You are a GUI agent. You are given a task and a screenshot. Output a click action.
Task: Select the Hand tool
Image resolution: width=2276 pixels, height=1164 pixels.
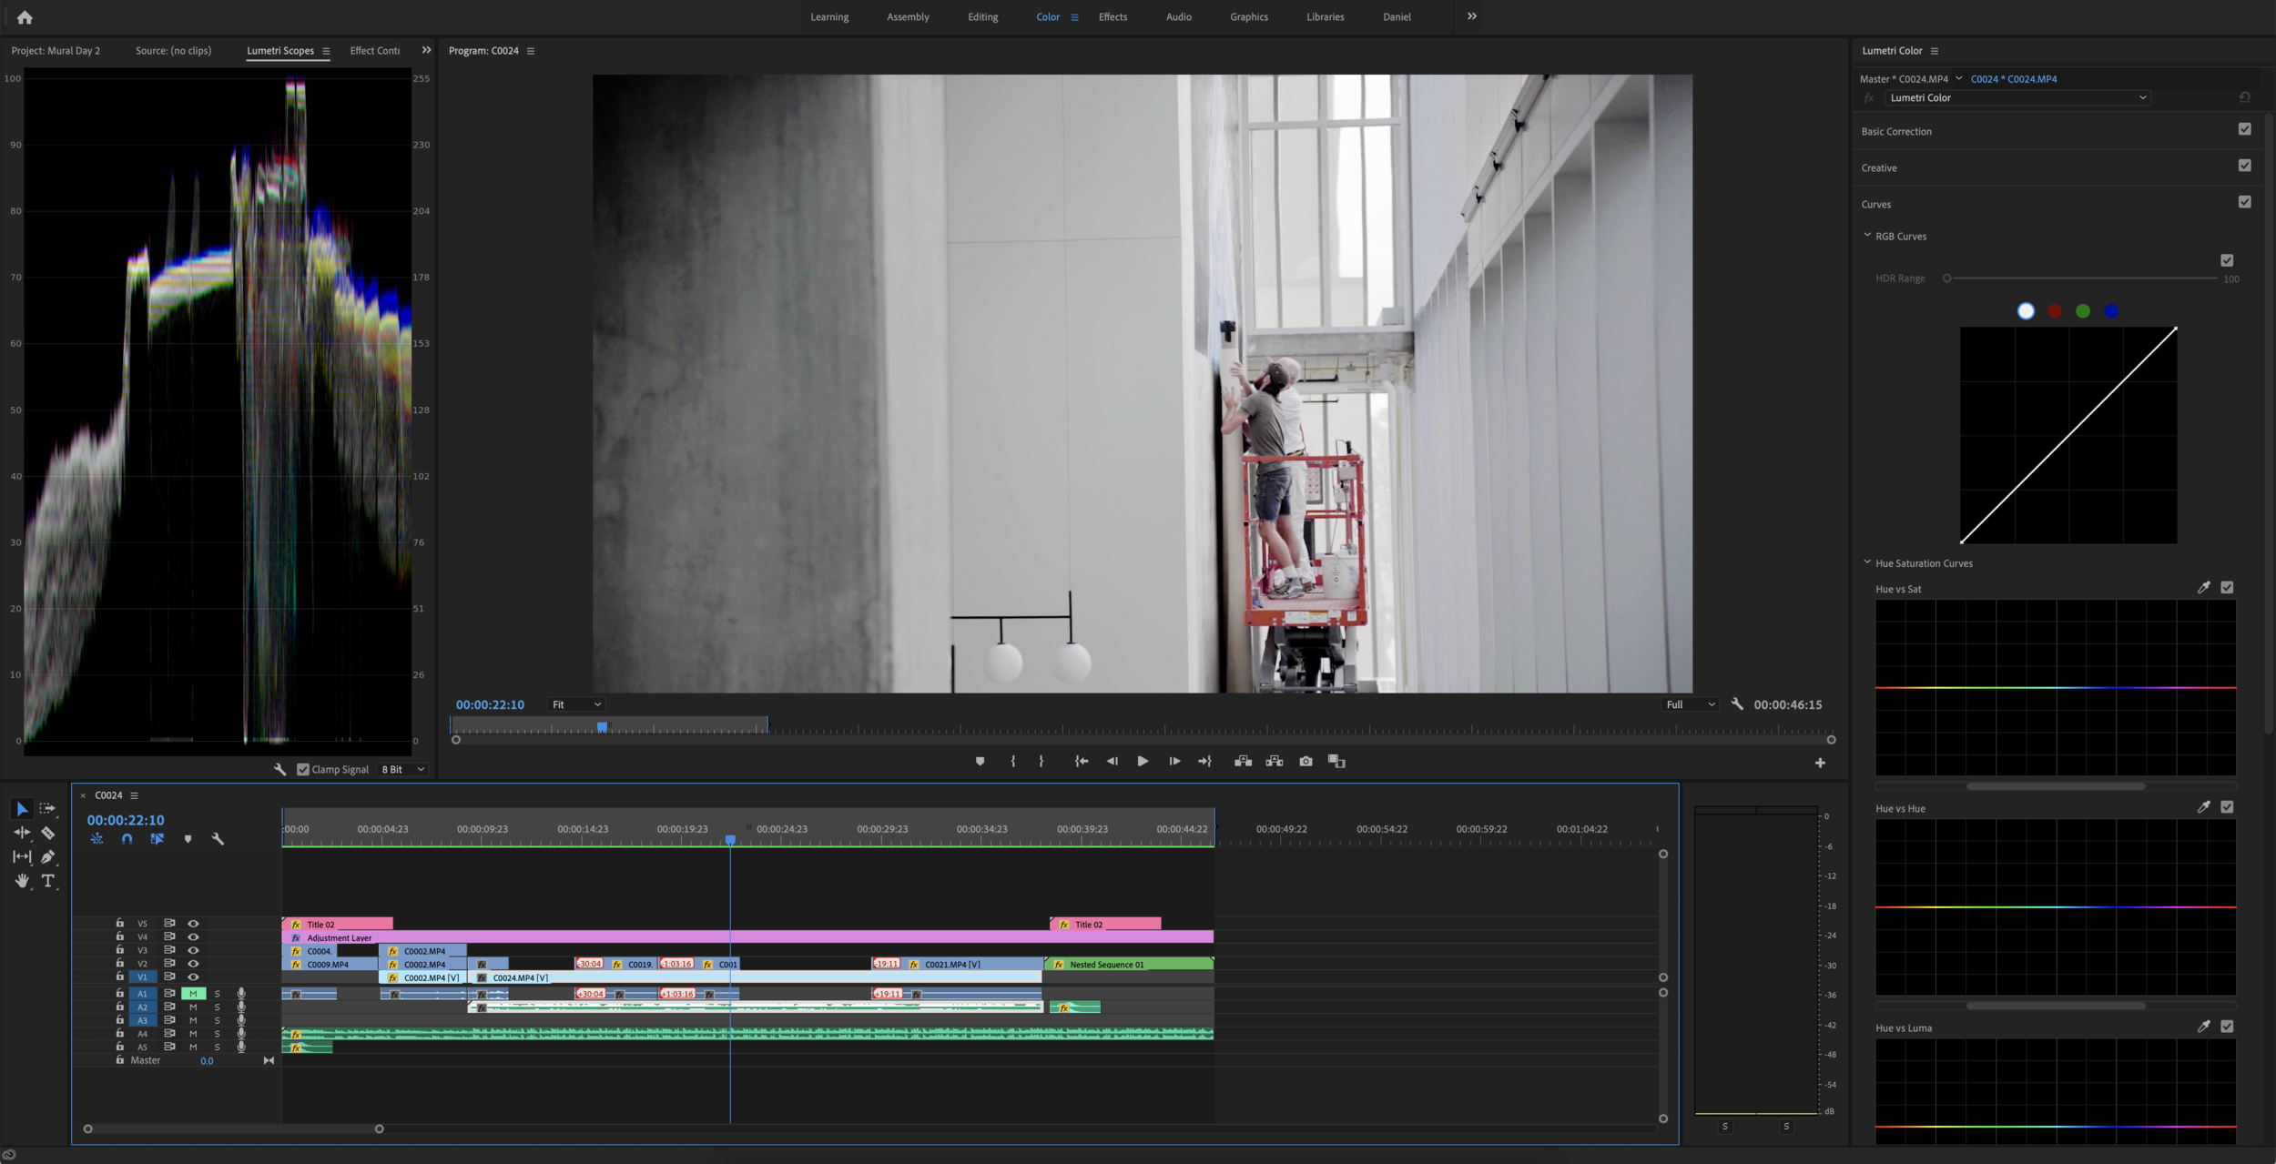click(x=22, y=880)
